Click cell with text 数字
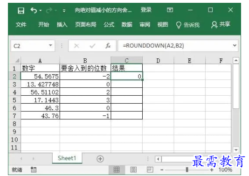This screenshot has height=176, width=249. point(40,68)
